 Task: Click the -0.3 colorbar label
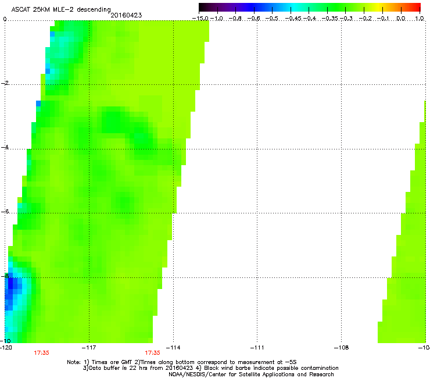pos(346,19)
